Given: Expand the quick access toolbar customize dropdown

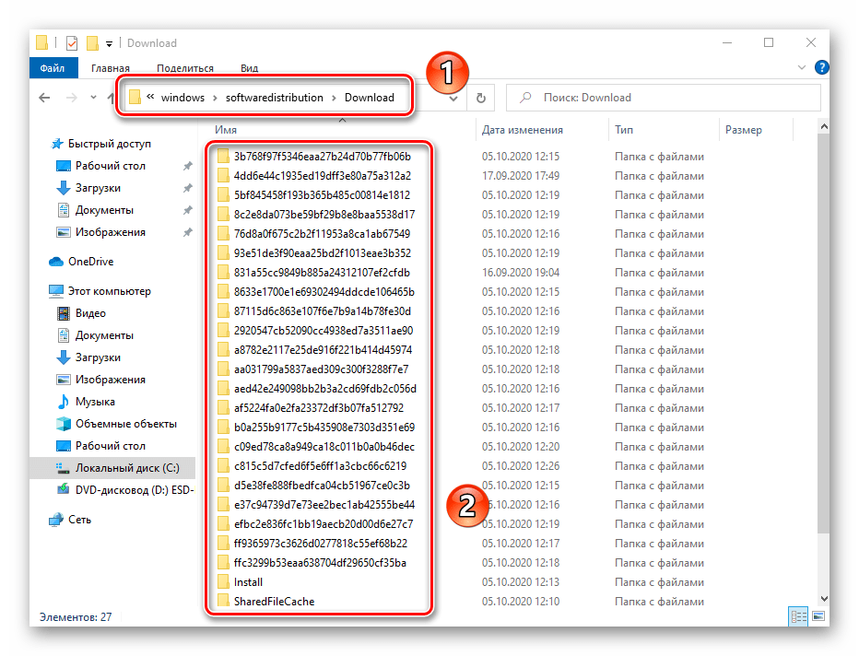Looking at the screenshot, I should tap(109, 43).
